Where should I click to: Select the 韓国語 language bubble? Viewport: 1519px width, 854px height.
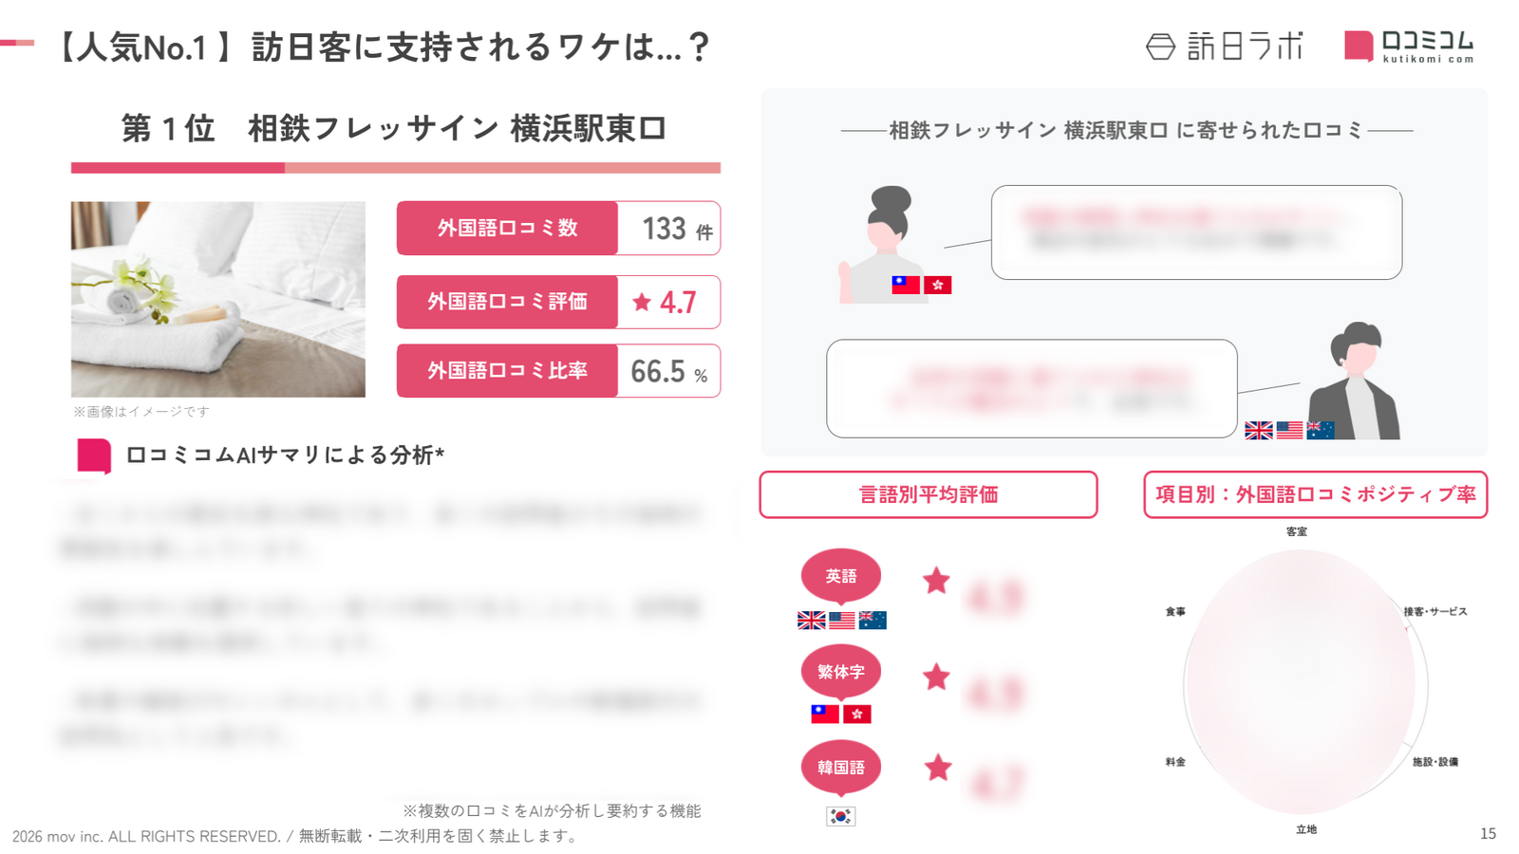[840, 767]
